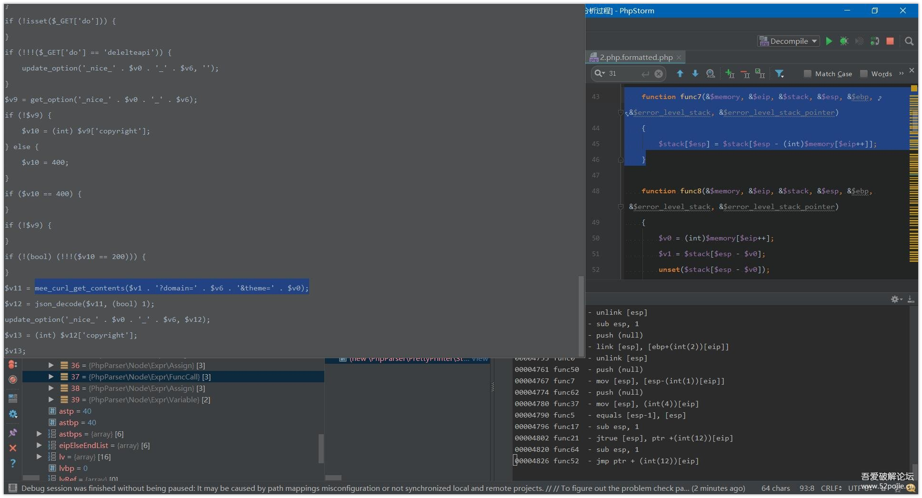Screen dimensions: 922x498
Task: Show more find options chevrons
Action: click(901, 73)
